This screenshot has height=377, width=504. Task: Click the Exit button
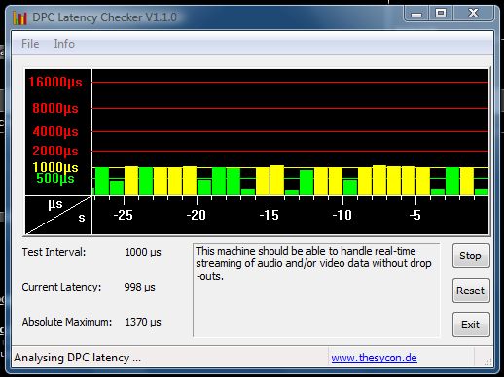click(x=471, y=325)
